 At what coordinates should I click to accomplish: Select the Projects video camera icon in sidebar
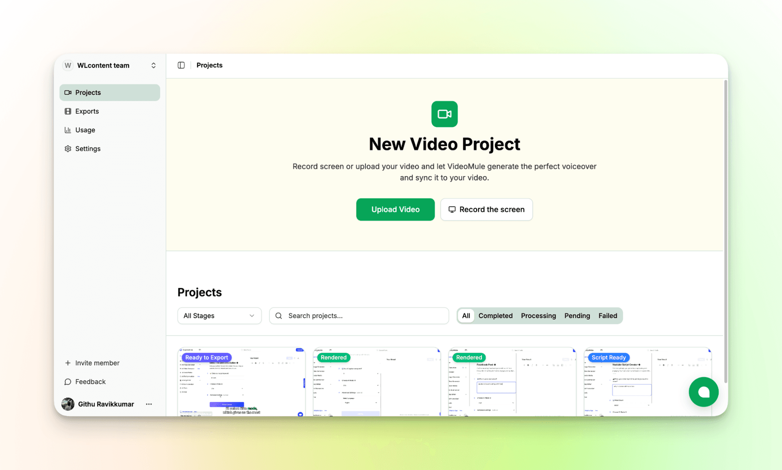[68, 92]
